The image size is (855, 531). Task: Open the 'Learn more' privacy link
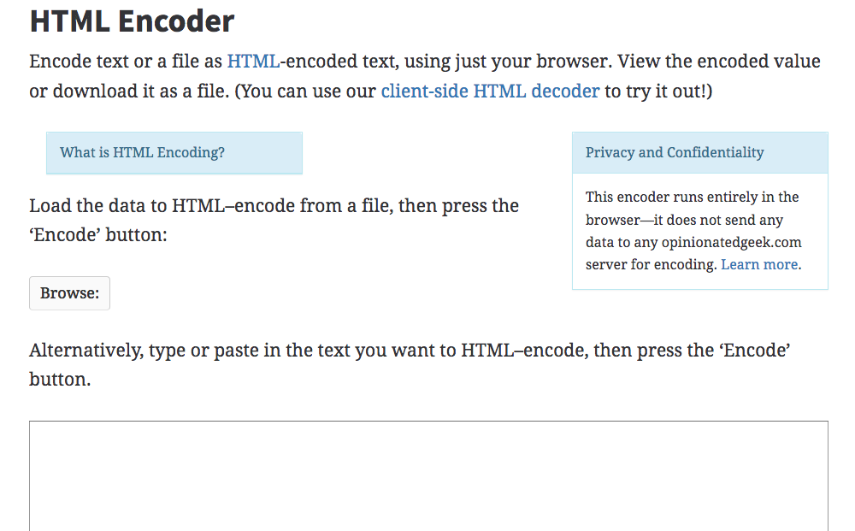(x=759, y=264)
